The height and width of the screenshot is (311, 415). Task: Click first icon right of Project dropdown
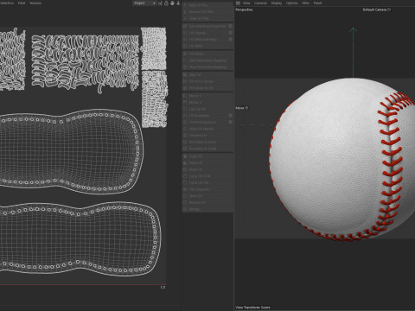160,3
